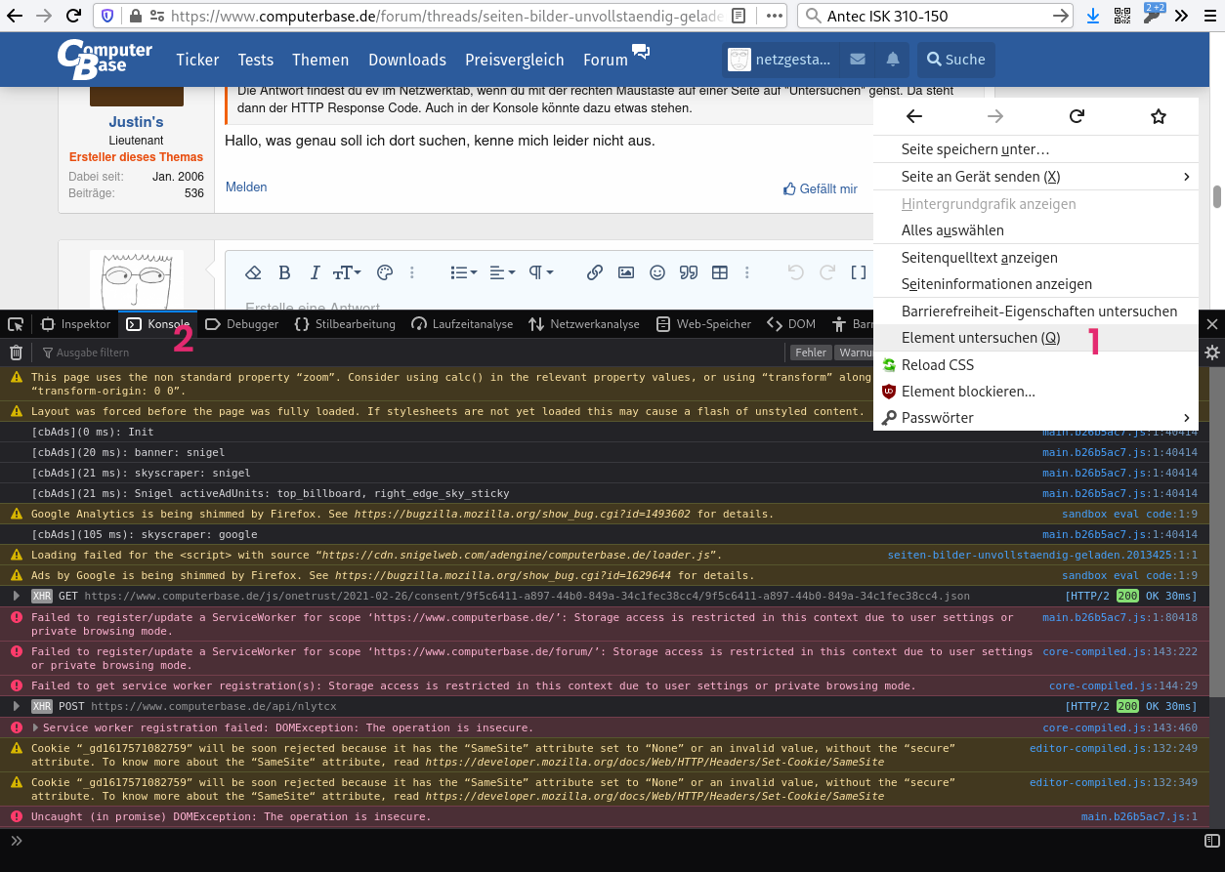Expand the Service worker registration failed error
This screenshot has width=1225, height=872.
click(x=36, y=727)
